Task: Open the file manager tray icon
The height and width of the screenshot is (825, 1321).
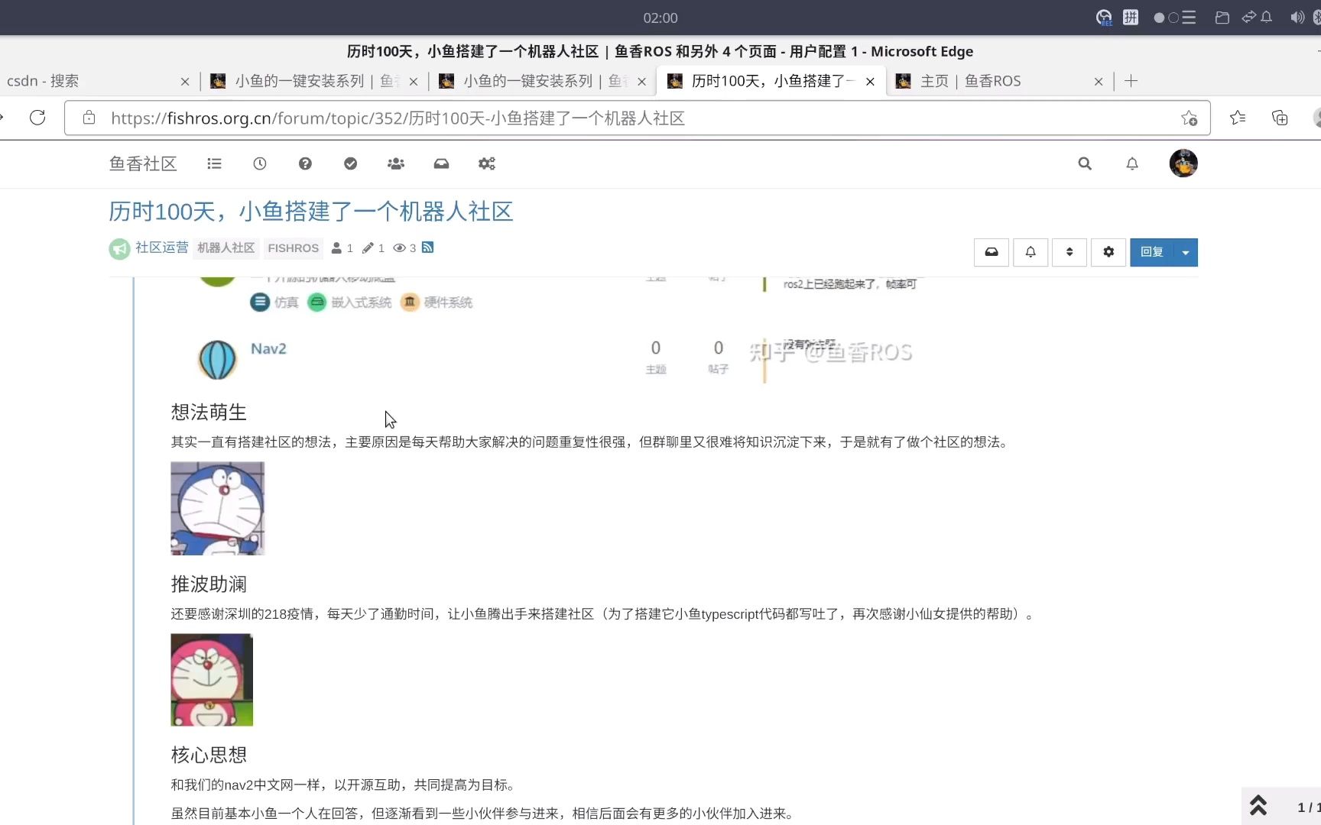Action: [x=1222, y=18]
